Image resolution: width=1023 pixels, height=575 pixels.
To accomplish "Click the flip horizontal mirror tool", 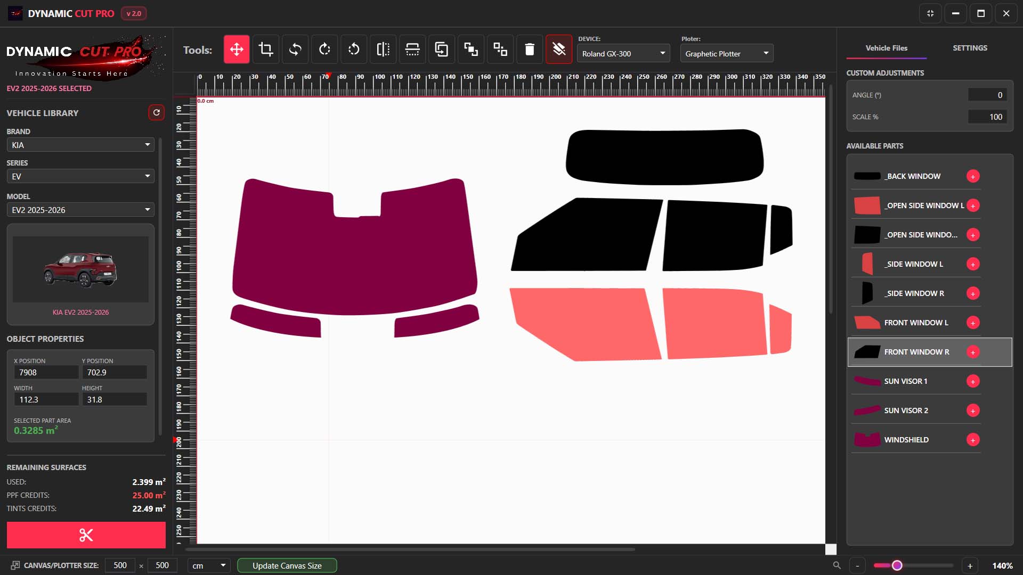I will coord(383,50).
